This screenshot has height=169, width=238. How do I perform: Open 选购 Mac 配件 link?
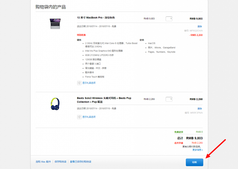(43, 162)
